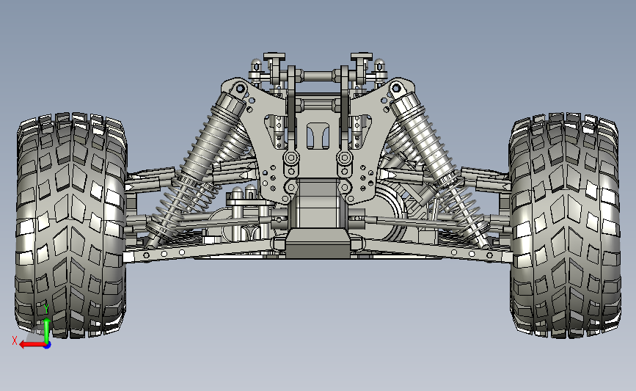This screenshot has height=391, width=636.
Task: Click the green Y axis arrow of the triad
Action: (x=47, y=331)
